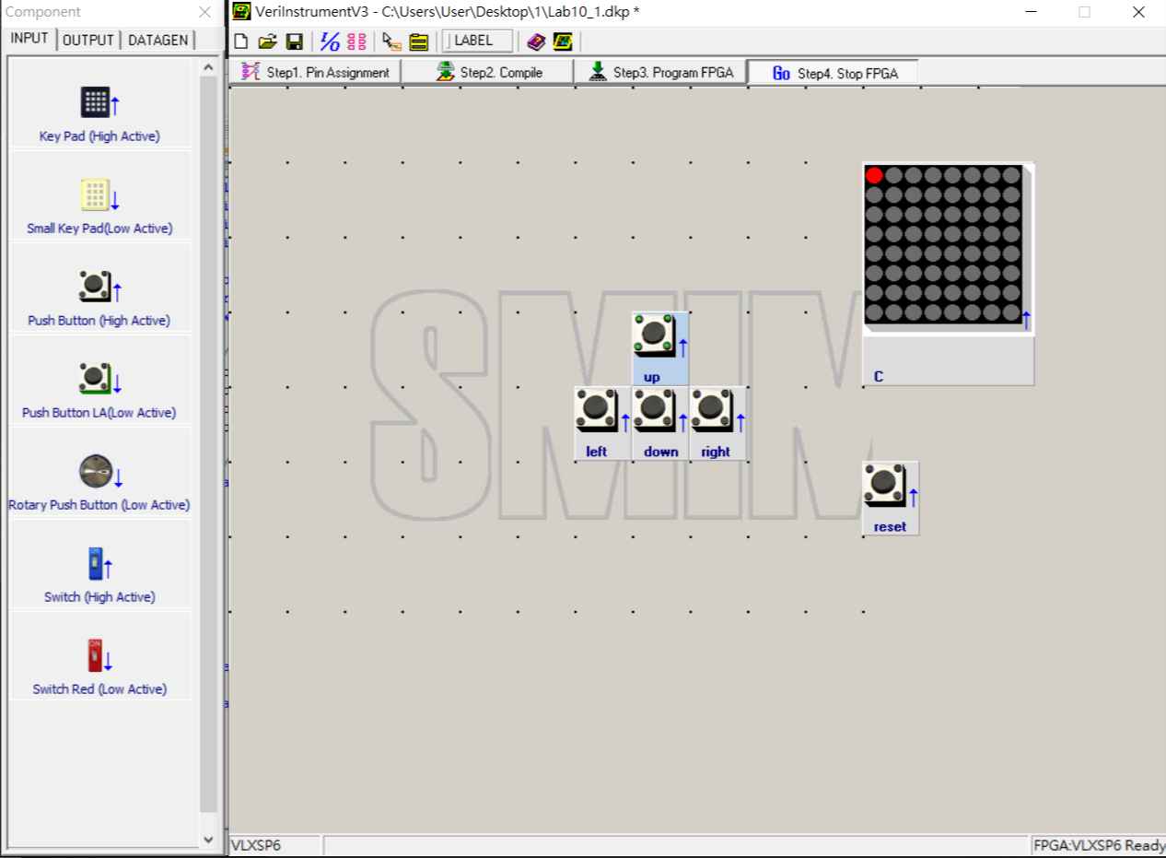Click the 'Key Pad (High Active)' label
The width and height of the screenshot is (1166, 858).
coord(99,136)
